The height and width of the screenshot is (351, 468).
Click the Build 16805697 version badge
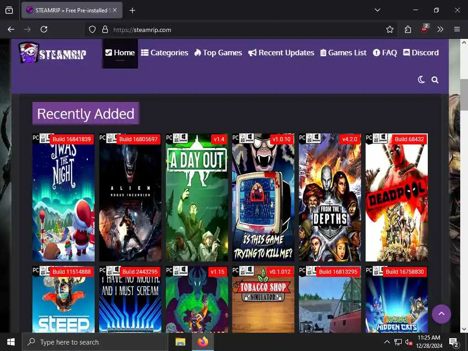pyautogui.click(x=138, y=139)
